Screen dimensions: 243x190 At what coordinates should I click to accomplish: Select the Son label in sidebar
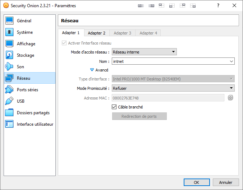(x=20, y=67)
